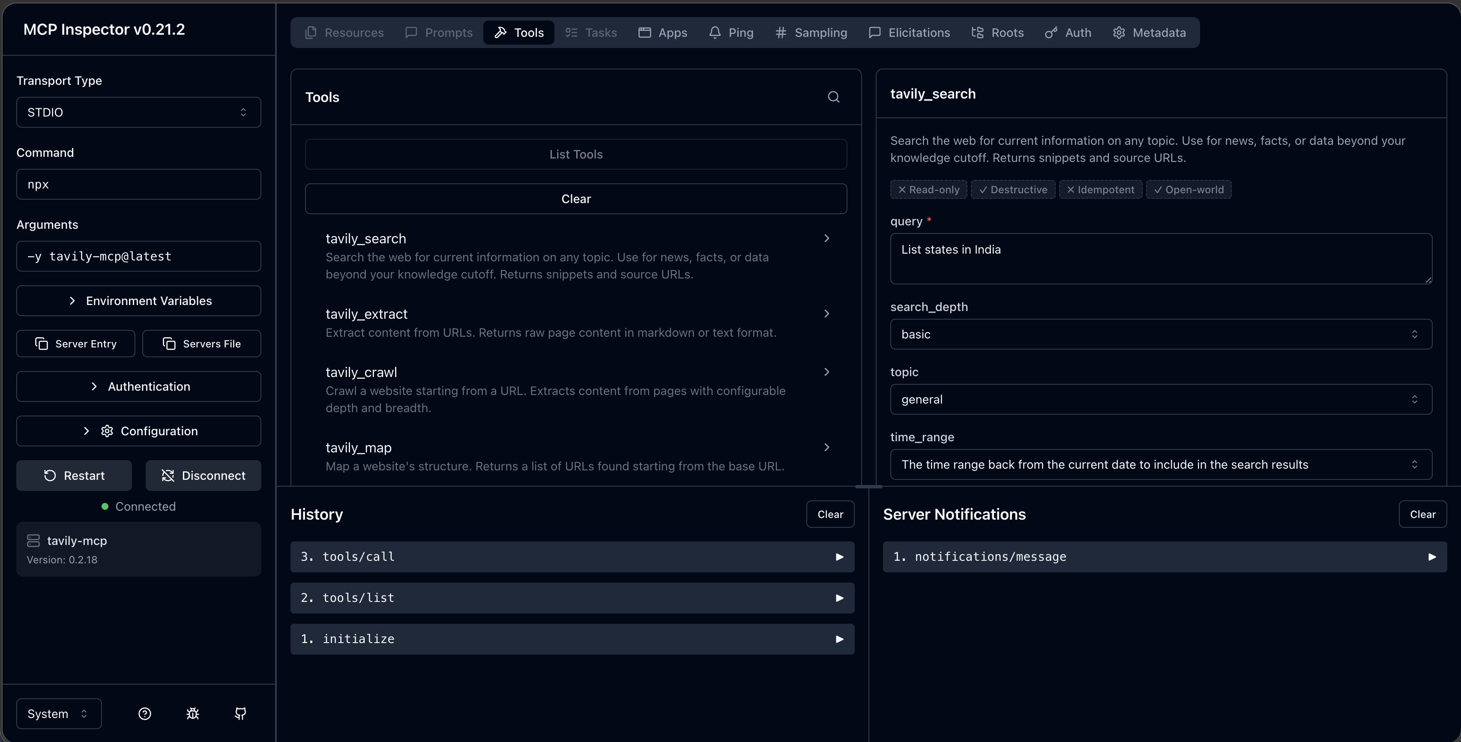The width and height of the screenshot is (1461, 742).
Task: Click the restart circular arrow icon
Action: click(50, 476)
